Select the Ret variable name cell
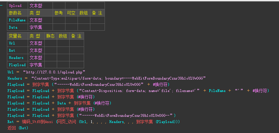The image size is (279, 133). tap(17, 50)
